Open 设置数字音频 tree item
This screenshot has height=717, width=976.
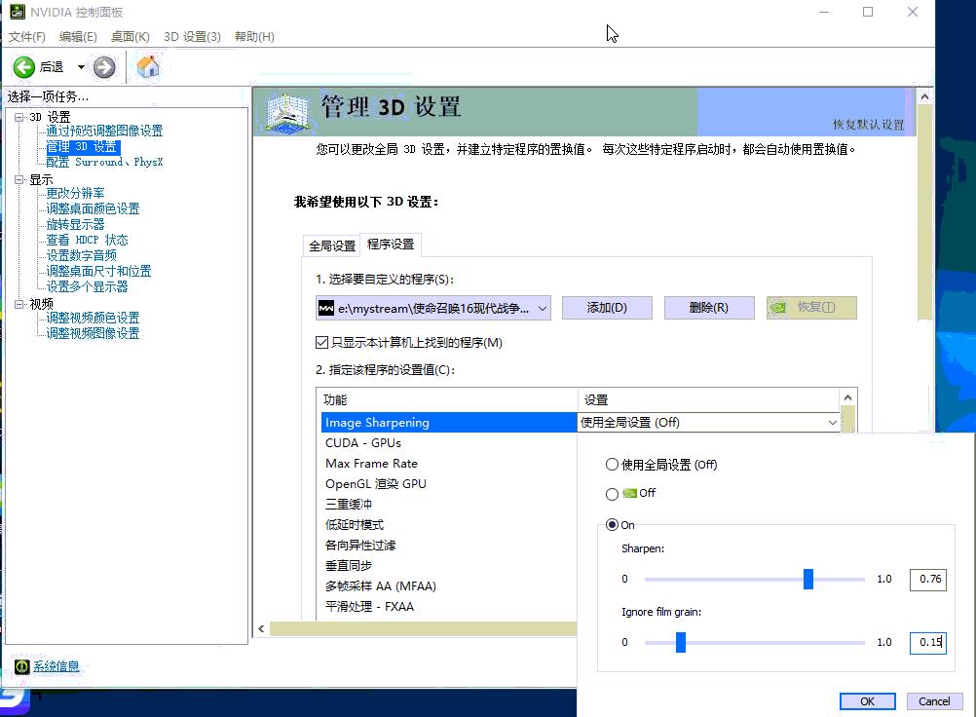coord(82,255)
